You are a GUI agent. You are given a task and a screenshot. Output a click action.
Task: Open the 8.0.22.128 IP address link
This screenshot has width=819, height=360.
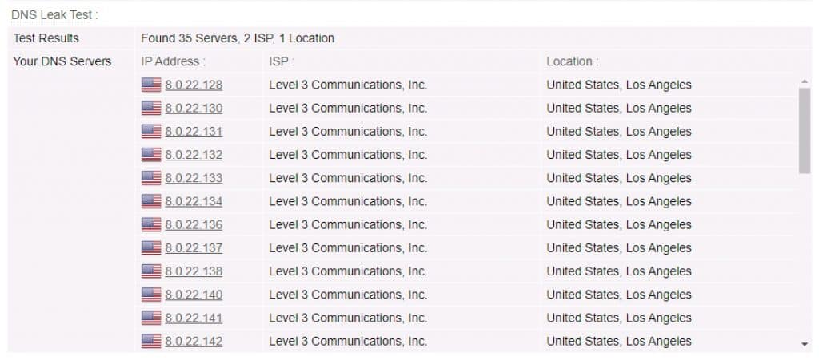coord(194,85)
